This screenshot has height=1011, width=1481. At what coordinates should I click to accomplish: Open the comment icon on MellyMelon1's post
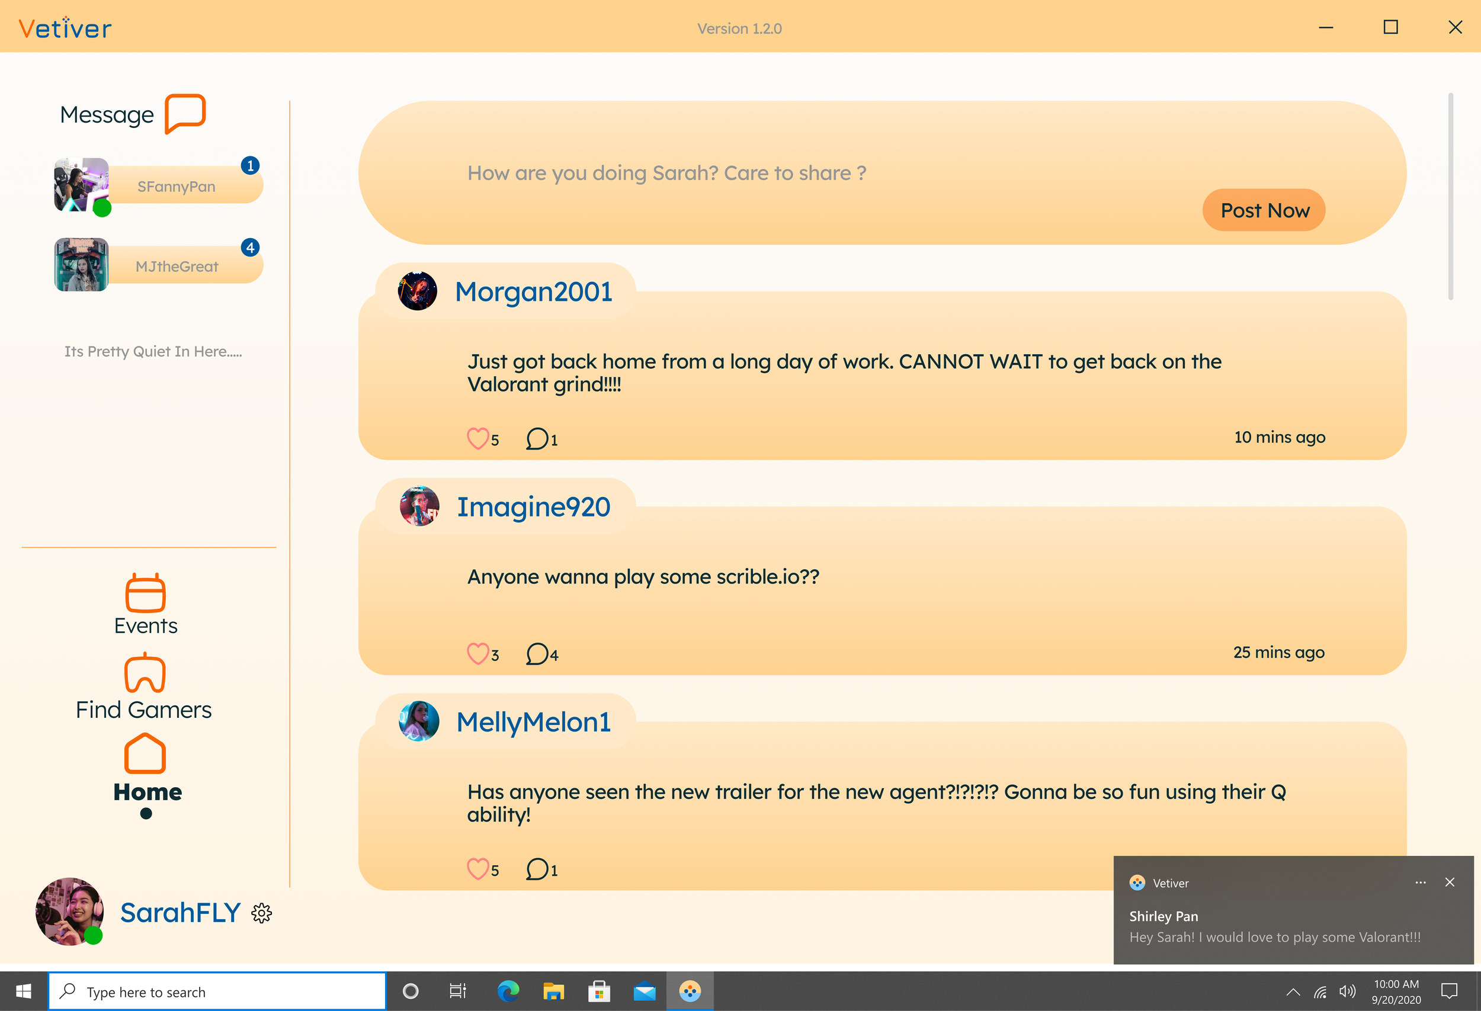point(537,869)
